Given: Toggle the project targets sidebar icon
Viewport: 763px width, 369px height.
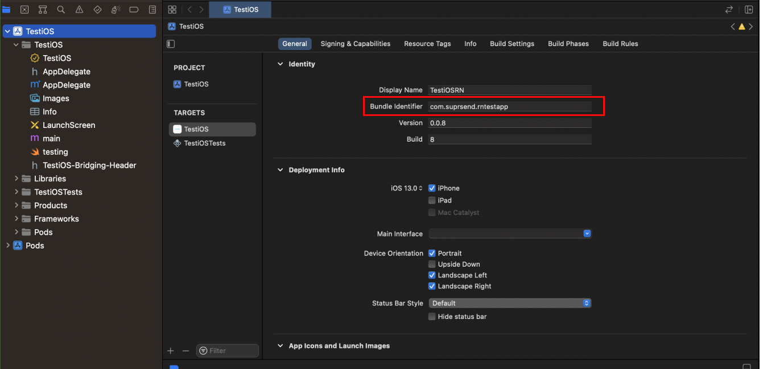Looking at the screenshot, I should [x=171, y=44].
